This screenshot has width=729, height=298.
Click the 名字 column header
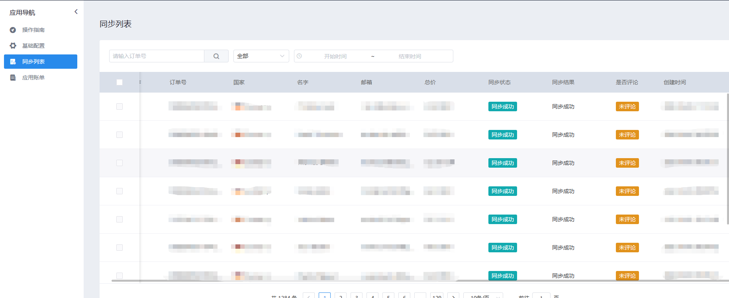(303, 82)
